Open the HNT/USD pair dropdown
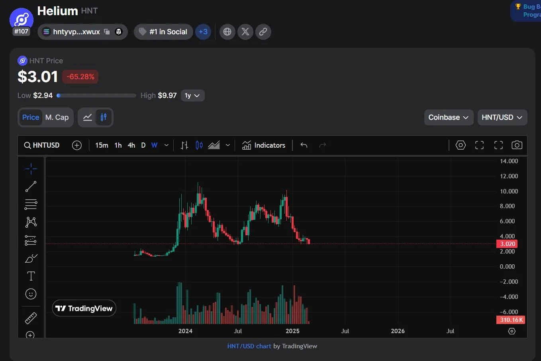Screen dimensions: 541x361 pyautogui.click(x=502, y=117)
